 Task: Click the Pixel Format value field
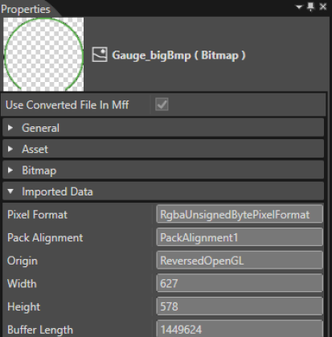pos(240,215)
